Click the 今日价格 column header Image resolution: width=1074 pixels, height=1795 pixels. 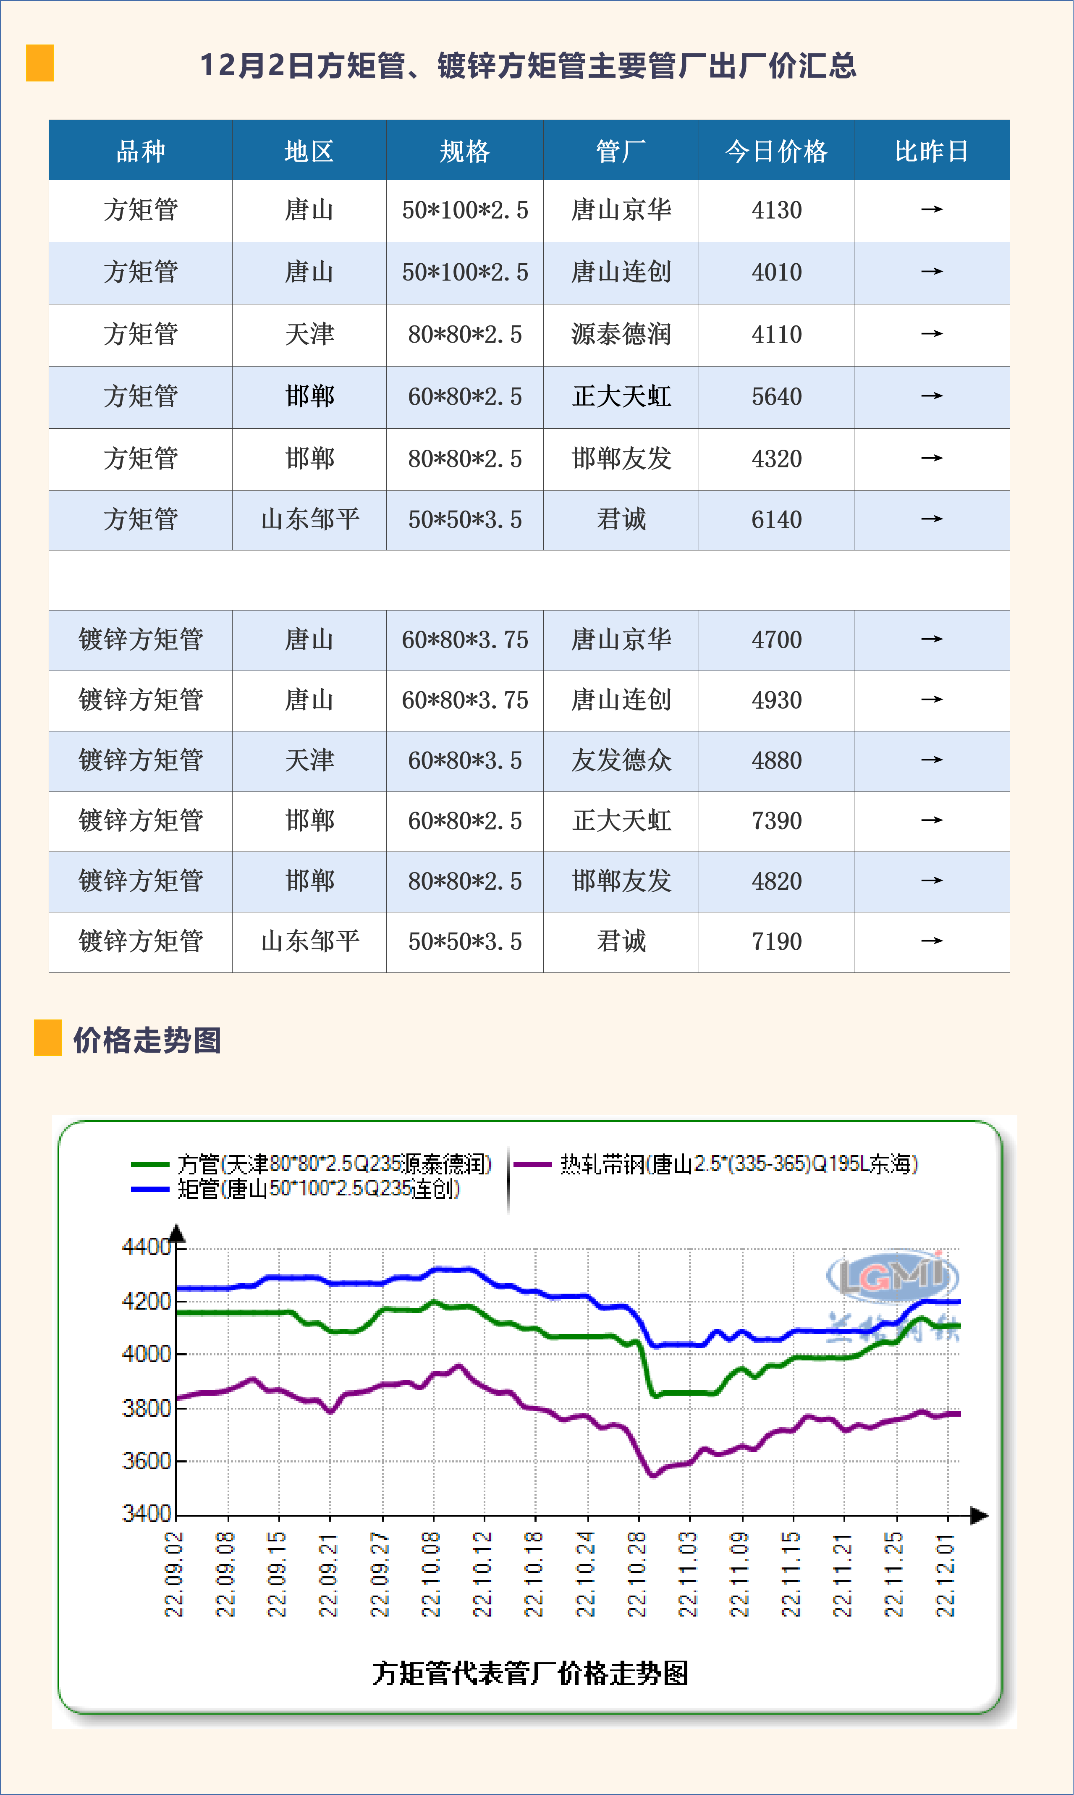pos(776,151)
